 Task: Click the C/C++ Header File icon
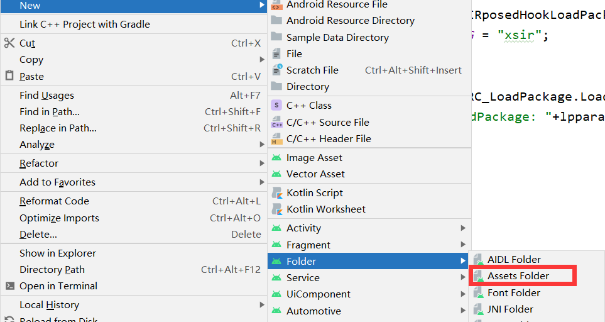point(276,138)
